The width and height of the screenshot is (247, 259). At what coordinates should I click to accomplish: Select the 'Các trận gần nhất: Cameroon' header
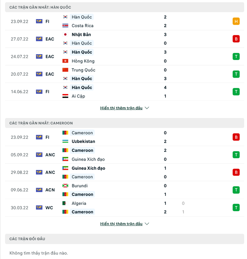click(x=124, y=123)
